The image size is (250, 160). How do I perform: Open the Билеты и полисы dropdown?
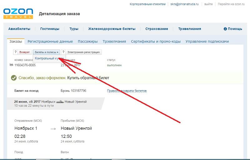click(46, 52)
